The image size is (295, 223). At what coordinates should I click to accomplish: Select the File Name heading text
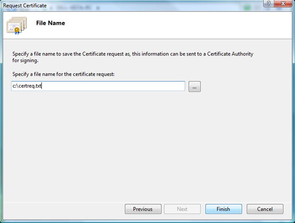(50, 23)
